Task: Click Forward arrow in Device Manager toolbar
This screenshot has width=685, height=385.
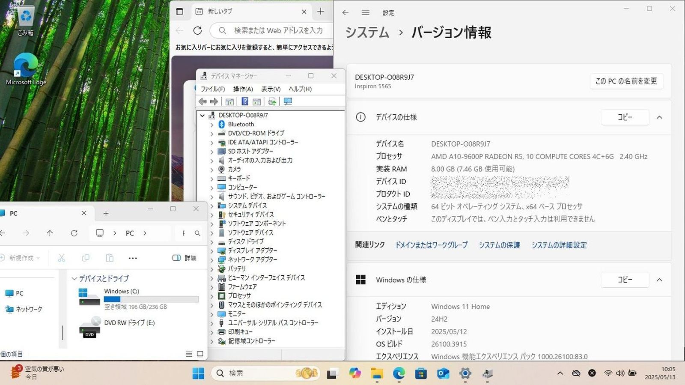Action: [214, 101]
